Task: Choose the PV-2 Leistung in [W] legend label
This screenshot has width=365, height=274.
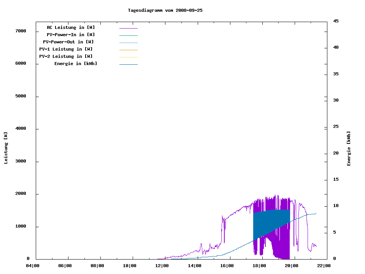Action: tap(66, 56)
